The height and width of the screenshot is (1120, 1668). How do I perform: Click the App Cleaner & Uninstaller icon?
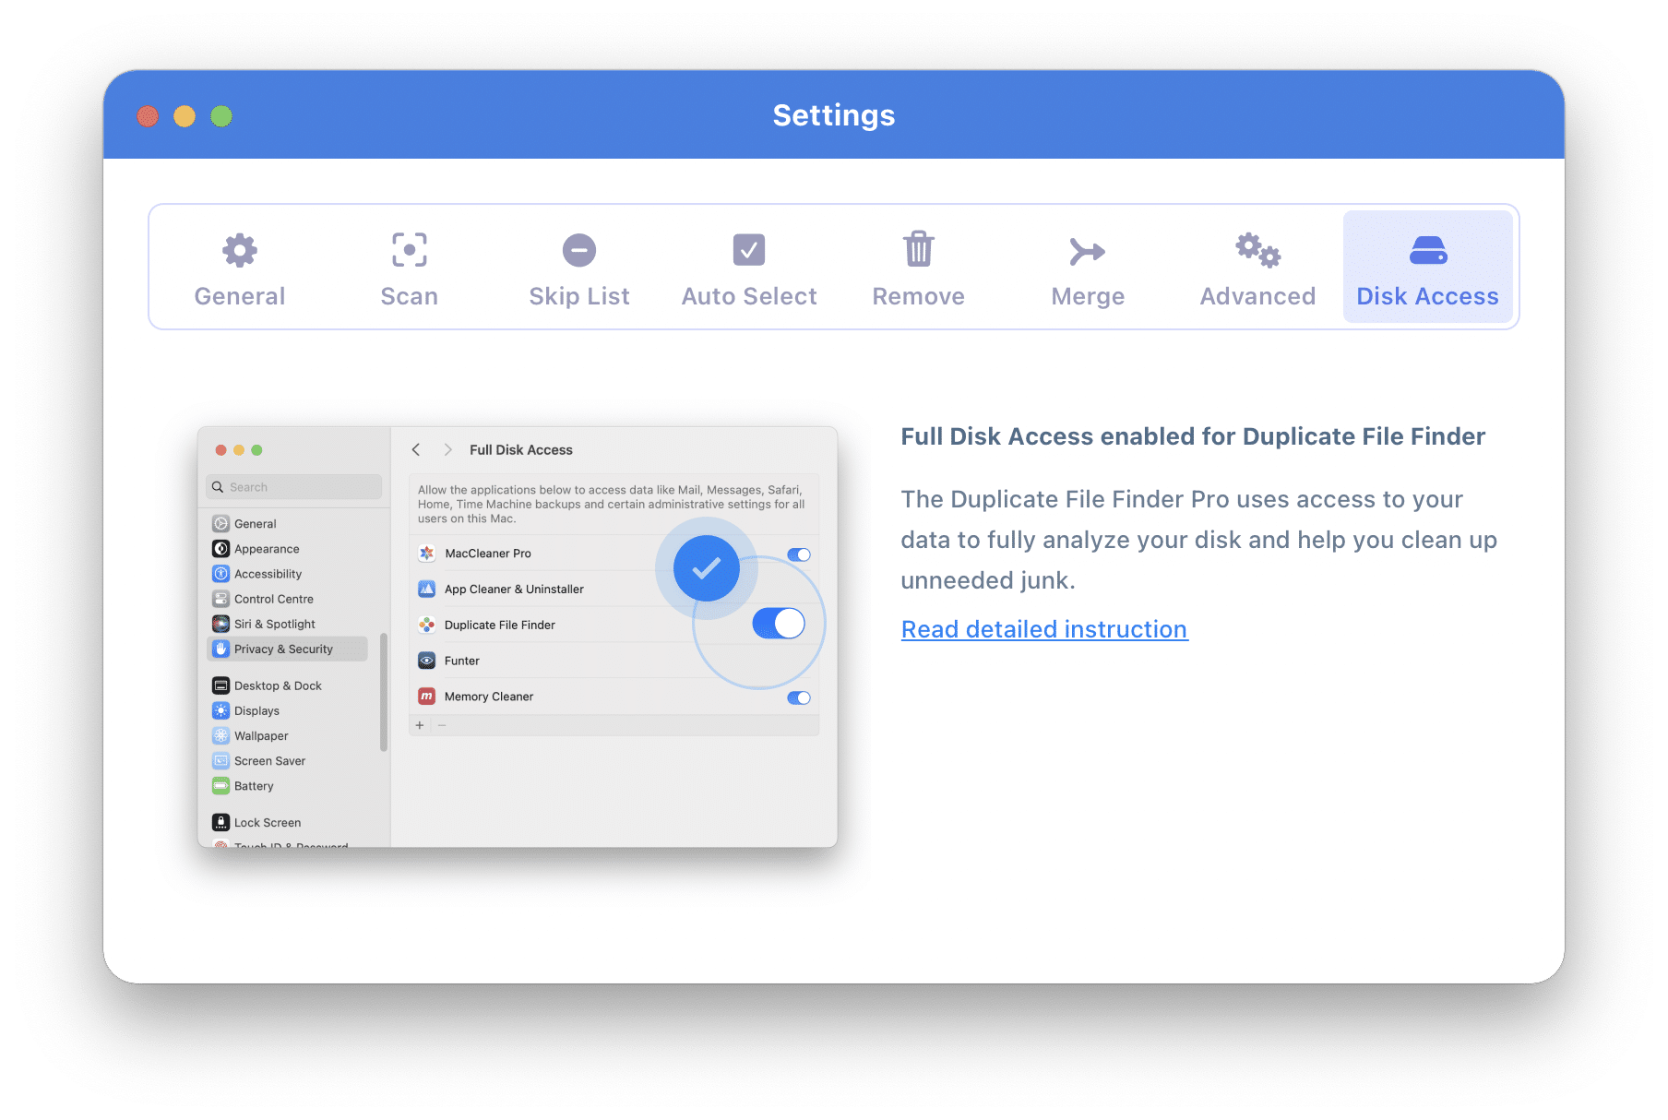coord(427,589)
